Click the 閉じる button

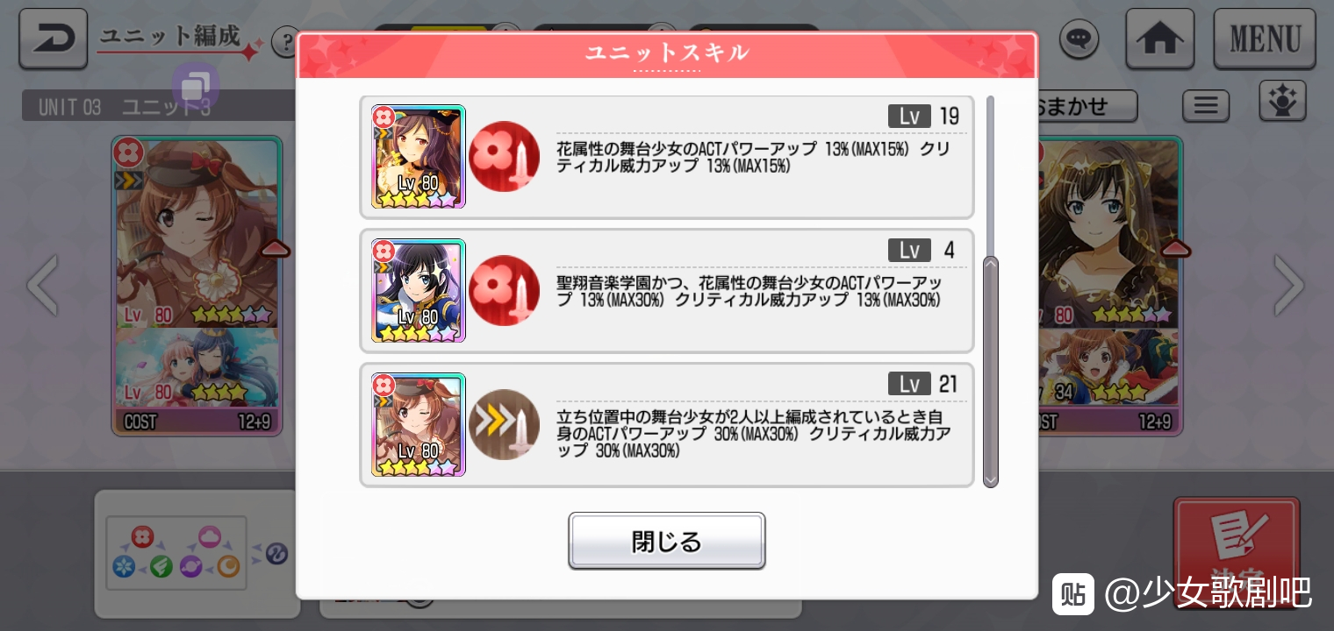click(667, 541)
